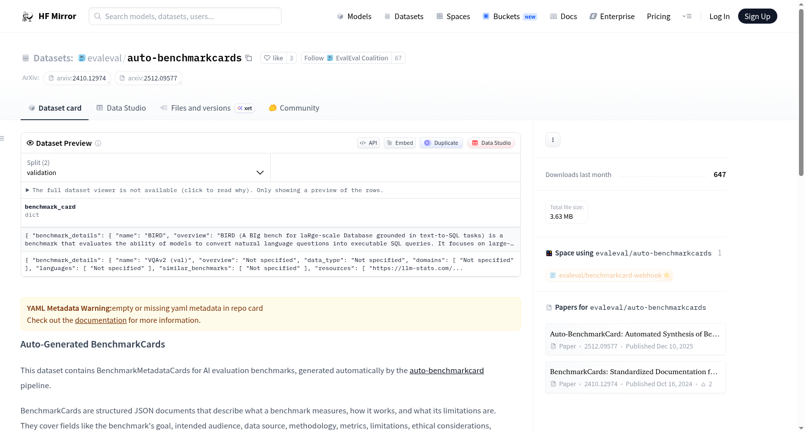Open Enterprise in the navigation
Viewport: 805px width, 433px height.
click(612, 17)
